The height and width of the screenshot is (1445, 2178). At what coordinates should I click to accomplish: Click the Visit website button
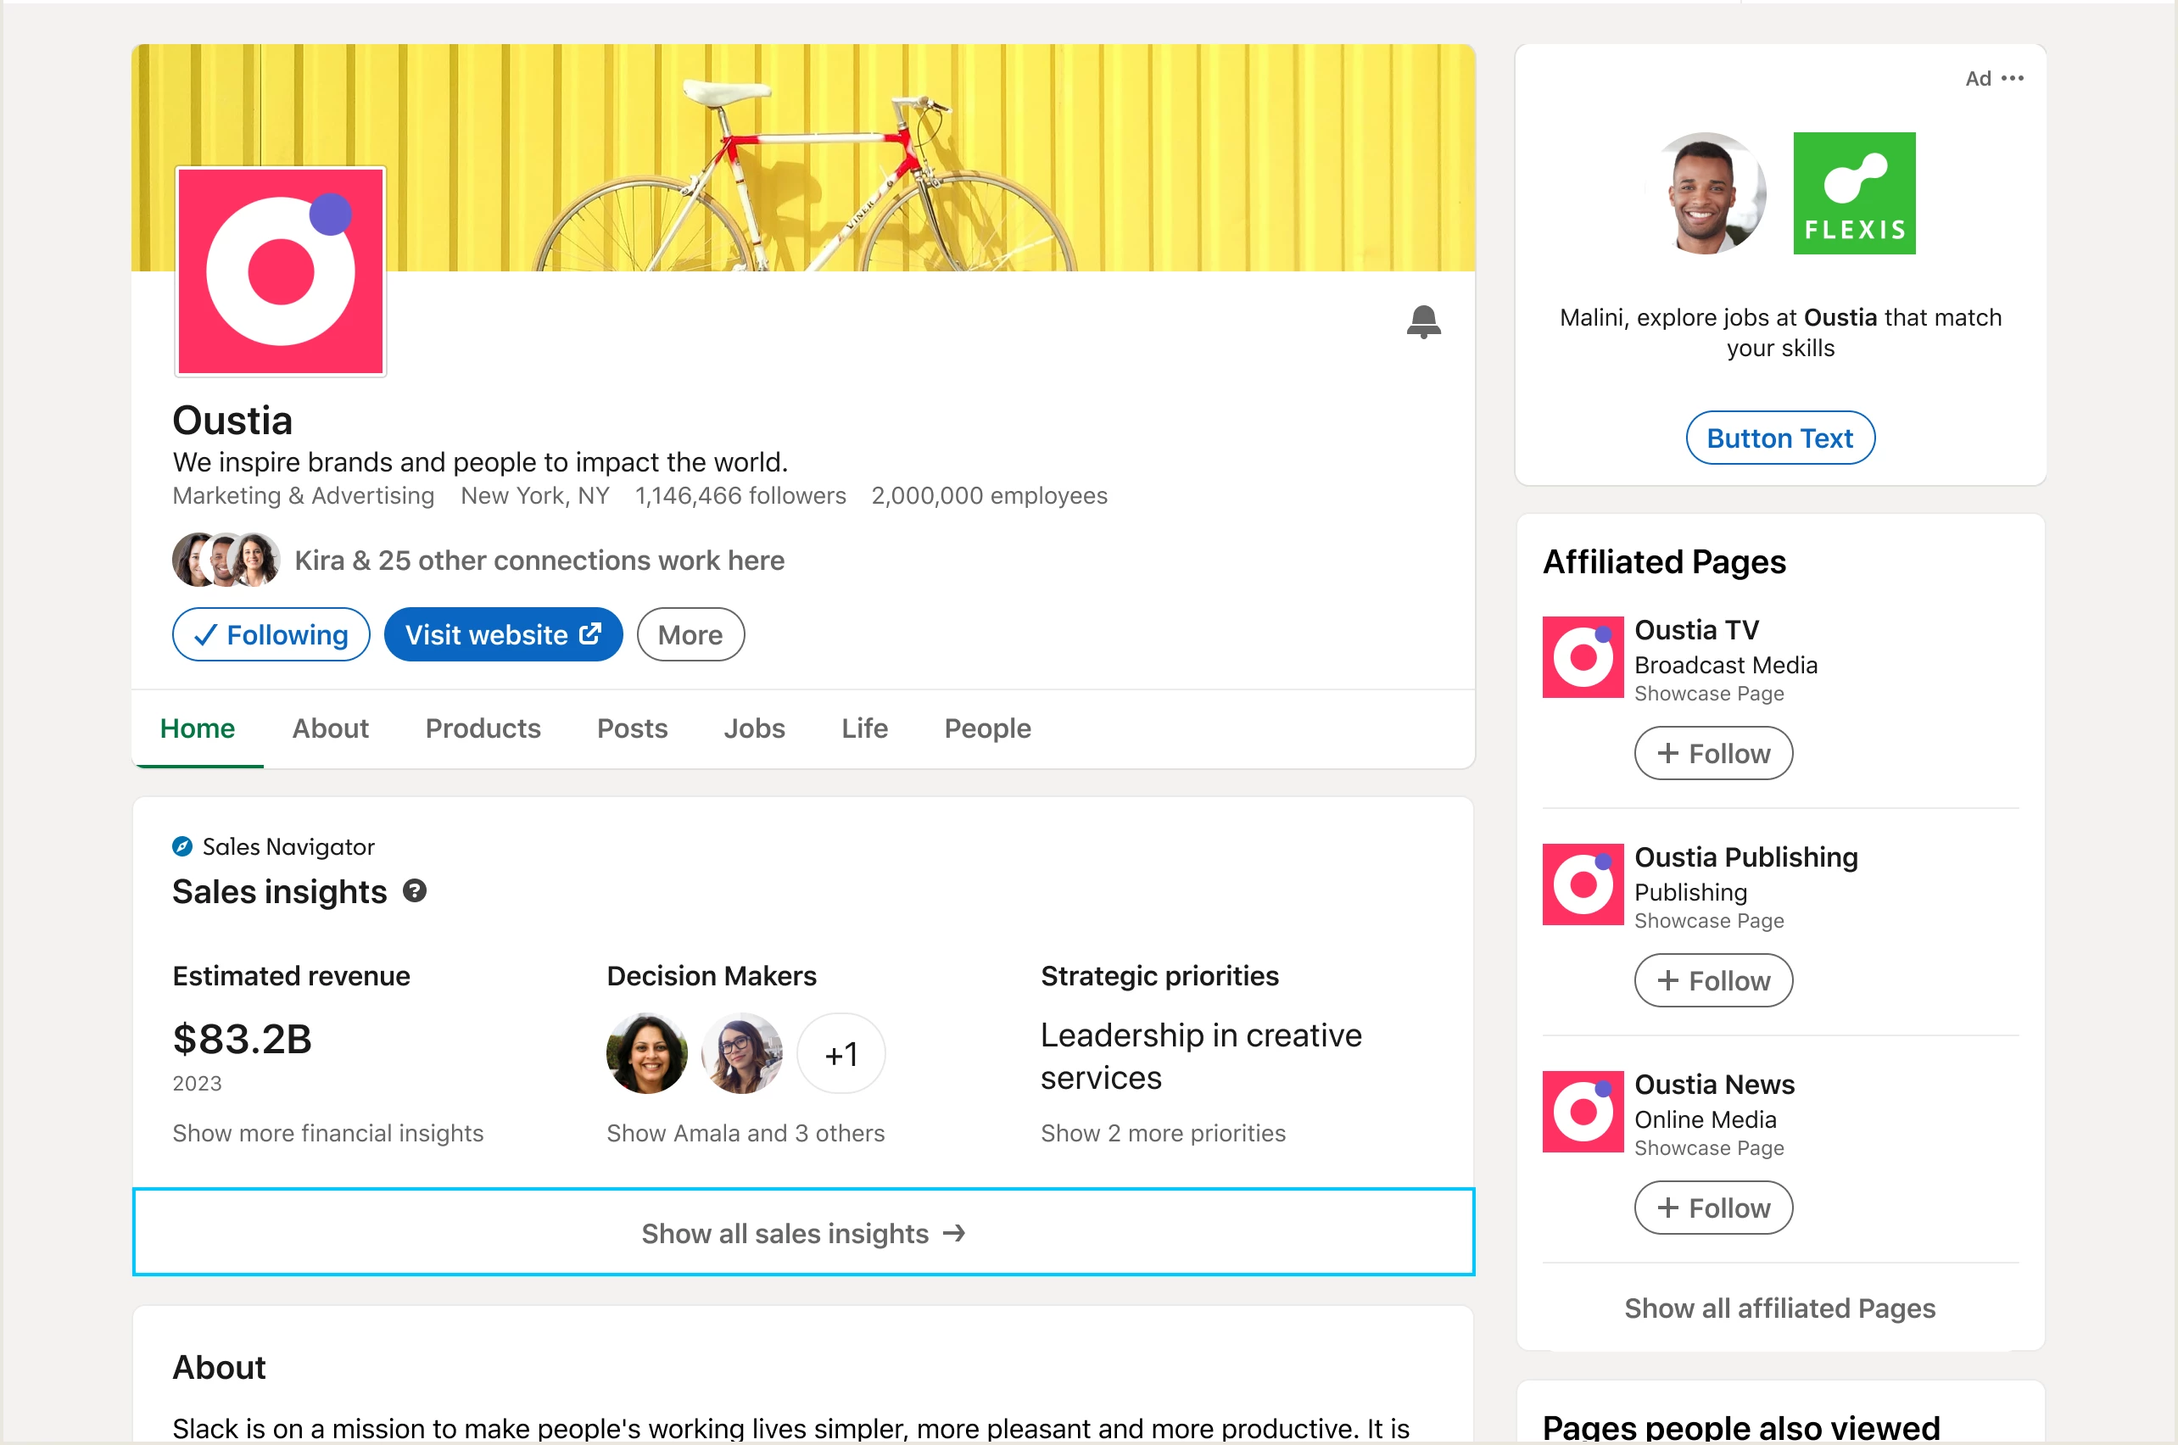503,635
